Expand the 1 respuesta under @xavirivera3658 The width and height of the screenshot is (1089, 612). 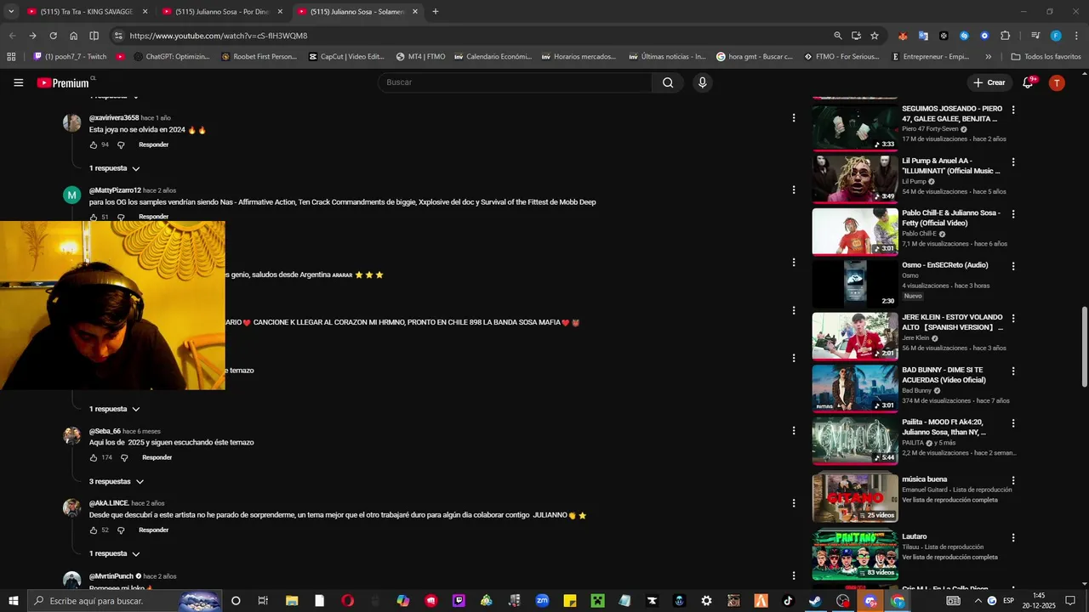tap(114, 168)
